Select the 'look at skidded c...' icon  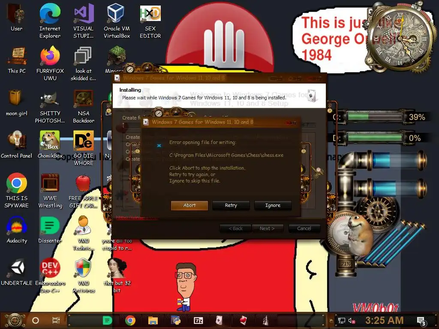point(84,63)
